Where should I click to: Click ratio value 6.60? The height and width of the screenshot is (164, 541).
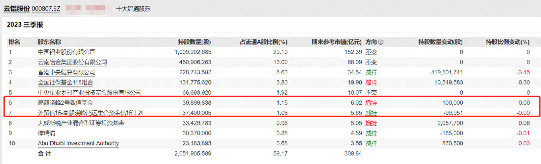pos(282,72)
